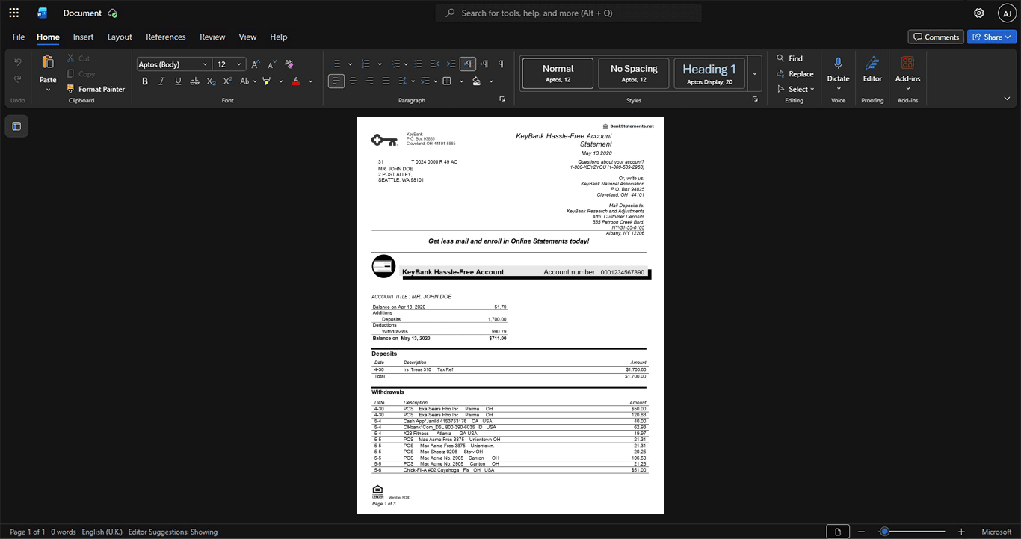Toggle left-to-right text direction
The height and width of the screenshot is (539, 1021).
(468, 64)
